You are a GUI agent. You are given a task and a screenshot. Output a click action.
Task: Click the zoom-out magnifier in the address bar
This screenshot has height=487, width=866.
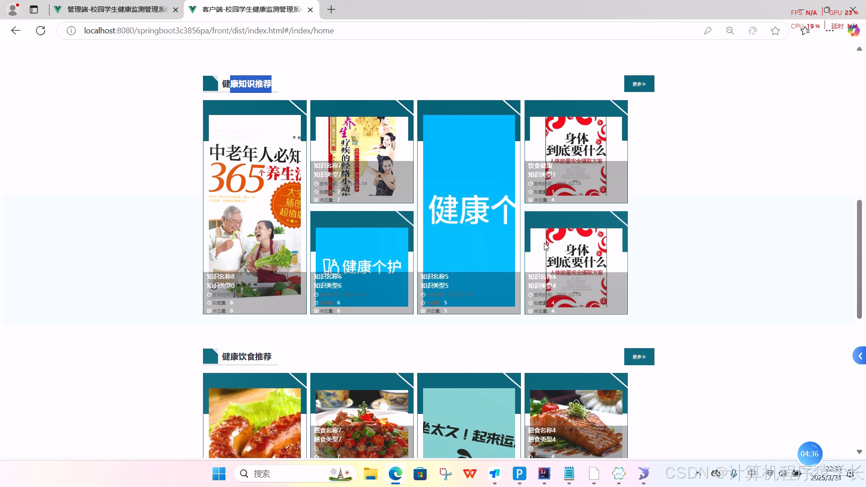click(x=730, y=31)
